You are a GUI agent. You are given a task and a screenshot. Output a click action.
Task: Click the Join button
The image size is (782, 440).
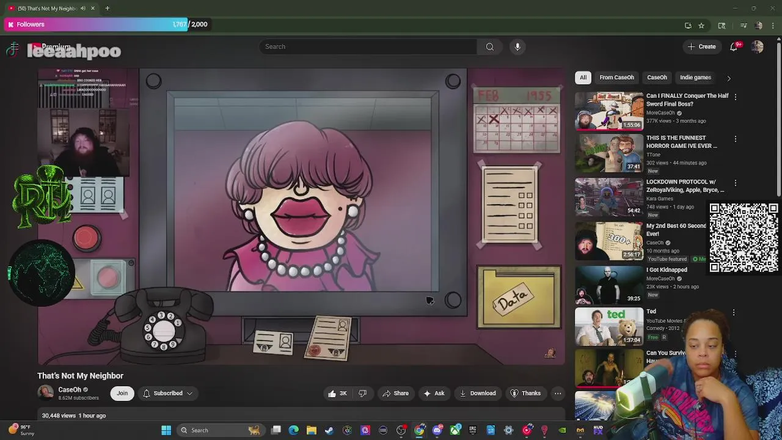pos(122,394)
